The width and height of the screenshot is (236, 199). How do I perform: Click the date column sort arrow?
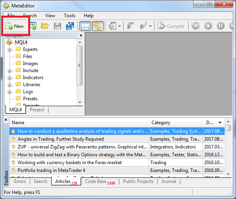pyautogui.click(x=220, y=123)
